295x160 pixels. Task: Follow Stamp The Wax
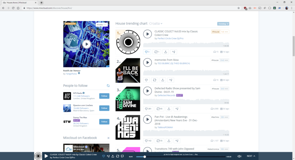(104, 122)
